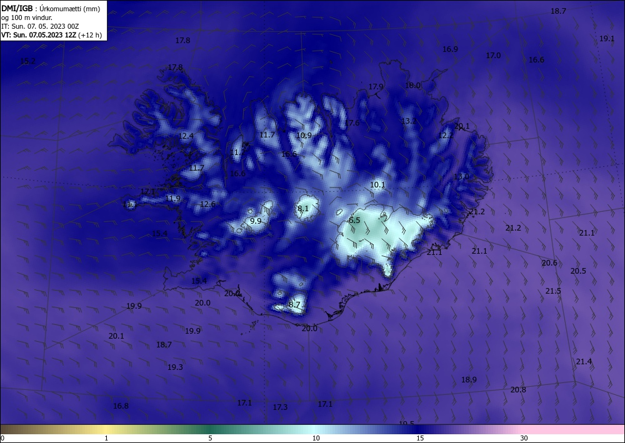The image size is (625, 443).
Task: Click the map value '13.2'
Action: pyautogui.click(x=409, y=121)
